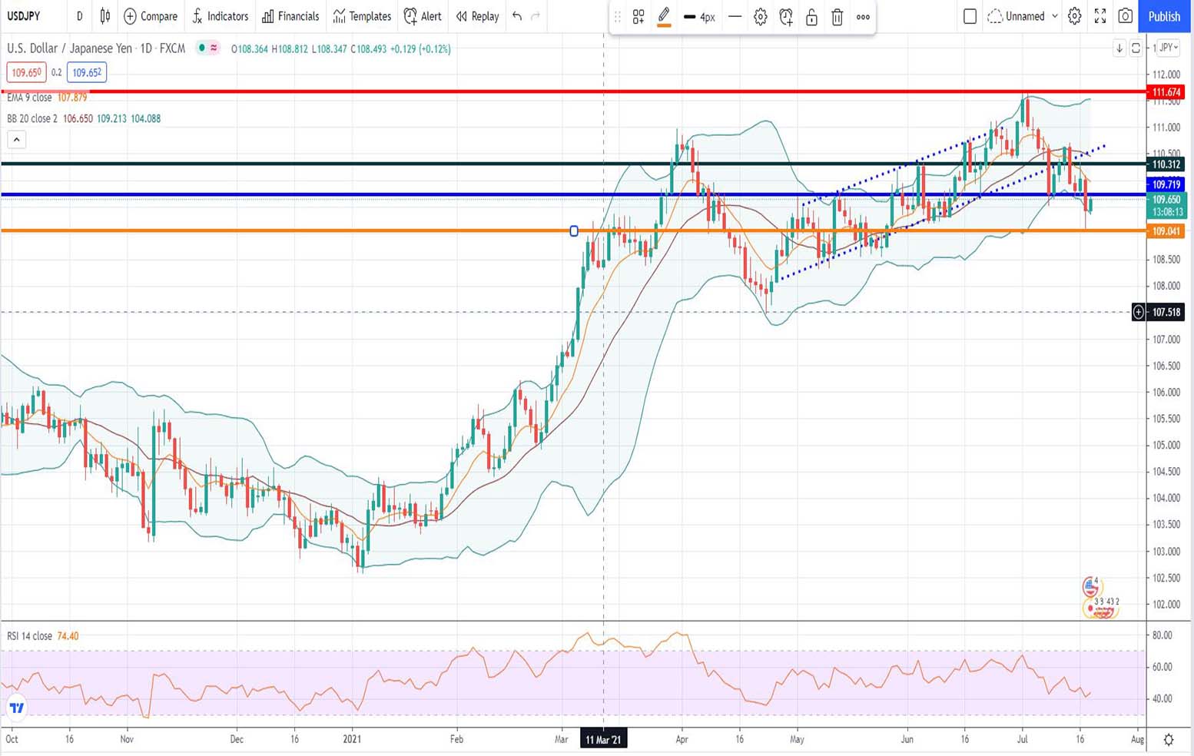Delete the selected drawing with the trash icon
This screenshot has height=756, width=1194.
pos(837,17)
